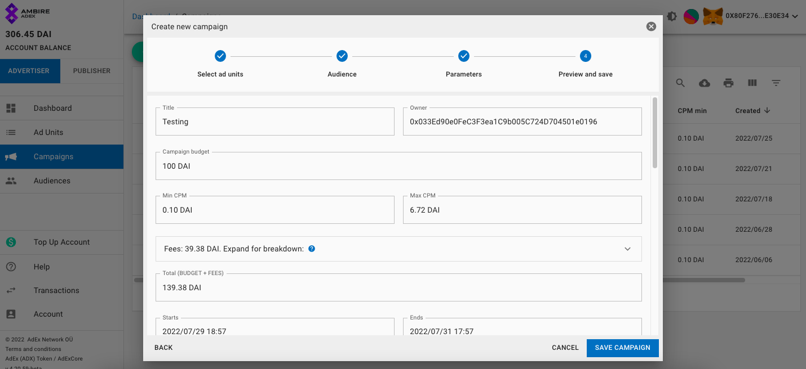Click the 306.45 DAI account balance

tap(28, 34)
